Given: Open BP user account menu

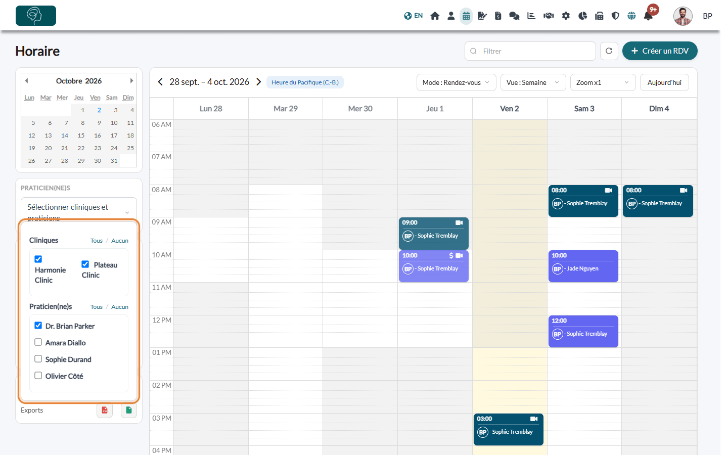Looking at the screenshot, I should pos(693,16).
